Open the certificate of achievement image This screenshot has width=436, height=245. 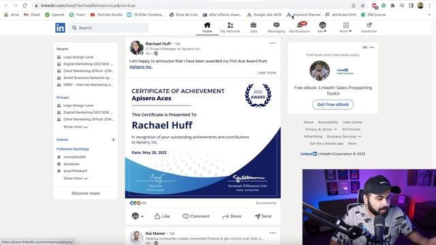[x=203, y=138]
